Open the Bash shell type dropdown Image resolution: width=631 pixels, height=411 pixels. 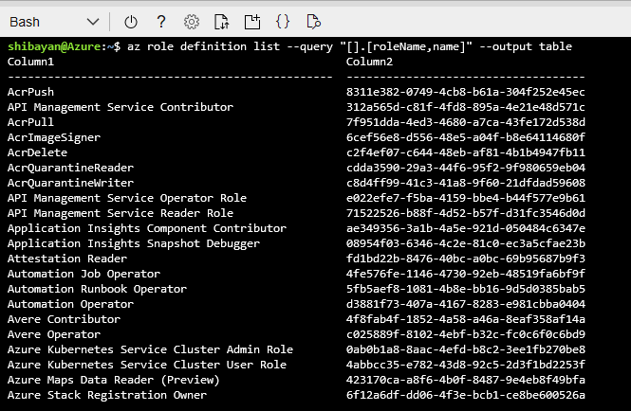[54, 22]
